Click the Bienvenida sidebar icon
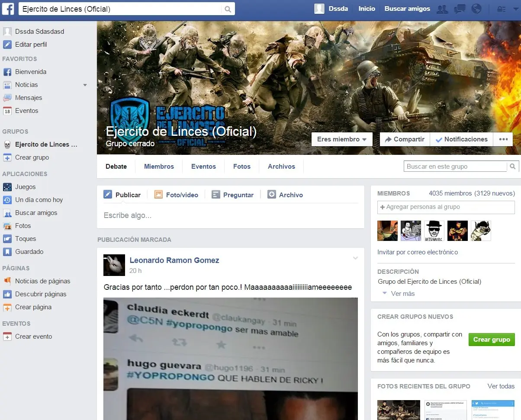 pos(7,72)
